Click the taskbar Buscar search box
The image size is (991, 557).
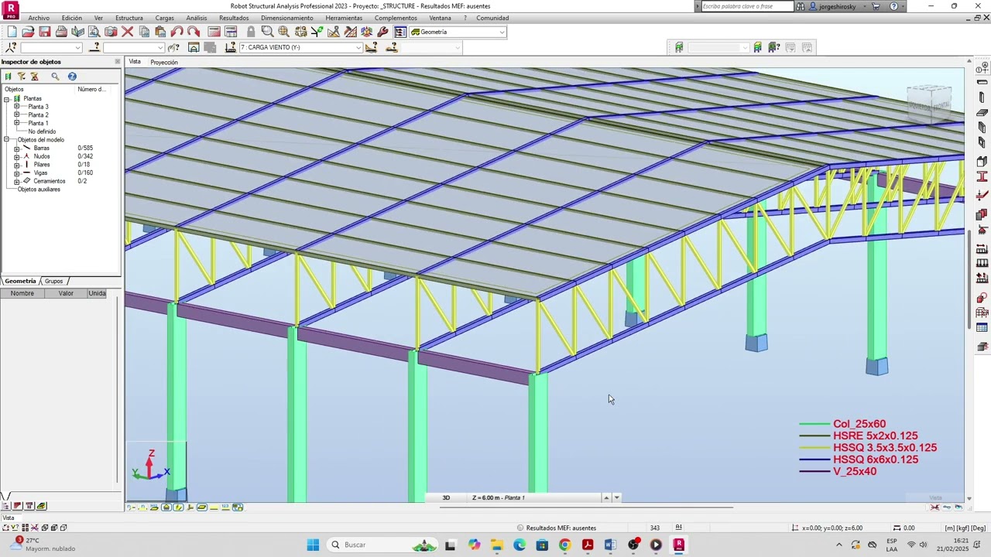coord(382,545)
